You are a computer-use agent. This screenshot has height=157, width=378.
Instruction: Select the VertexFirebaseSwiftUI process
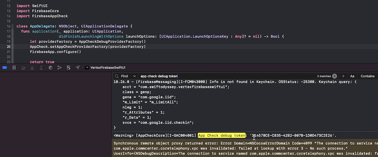105,67
